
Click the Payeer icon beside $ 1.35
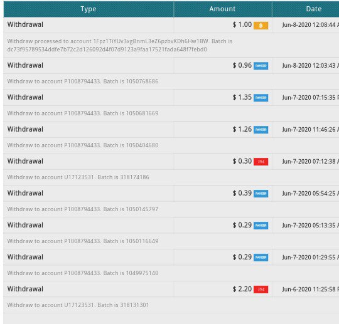click(x=261, y=98)
